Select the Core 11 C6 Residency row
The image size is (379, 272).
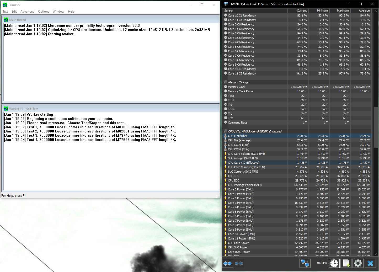297,73
